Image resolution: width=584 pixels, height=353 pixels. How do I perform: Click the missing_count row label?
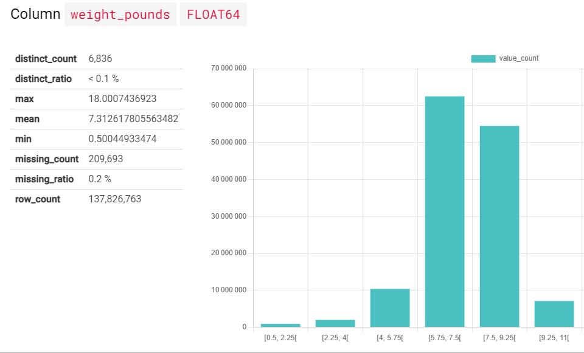point(46,159)
